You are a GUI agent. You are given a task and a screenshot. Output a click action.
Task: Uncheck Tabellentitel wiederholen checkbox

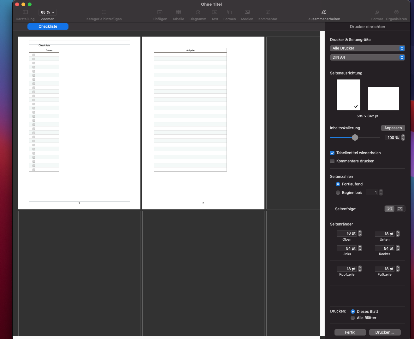(332, 153)
